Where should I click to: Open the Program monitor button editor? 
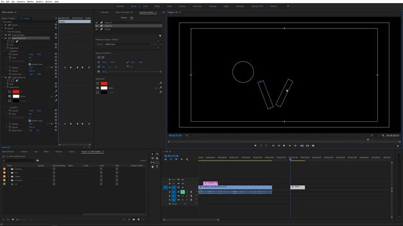click(397, 146)
